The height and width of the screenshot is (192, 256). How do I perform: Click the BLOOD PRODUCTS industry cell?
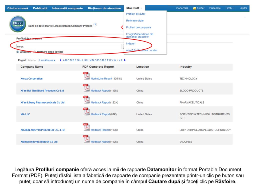pos(191,90)
